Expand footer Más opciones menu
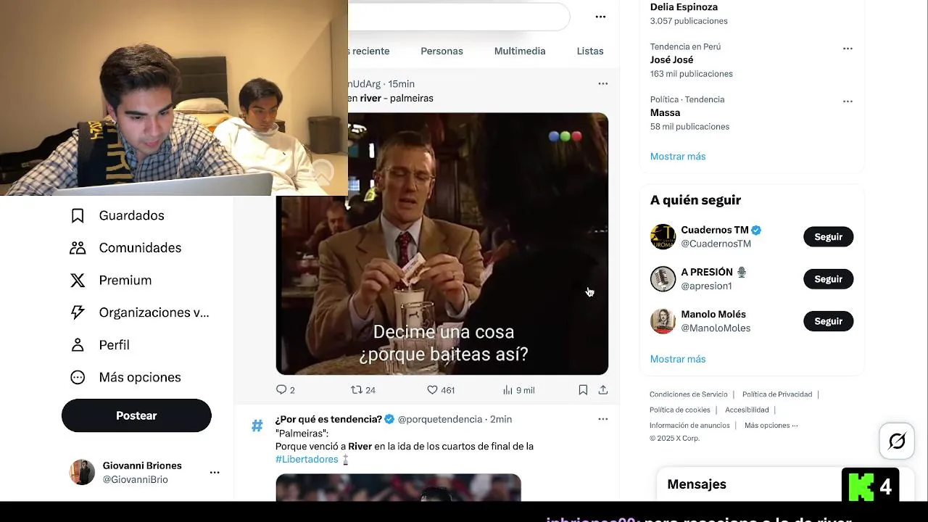928x522 pixels. [x=771, y=426]
